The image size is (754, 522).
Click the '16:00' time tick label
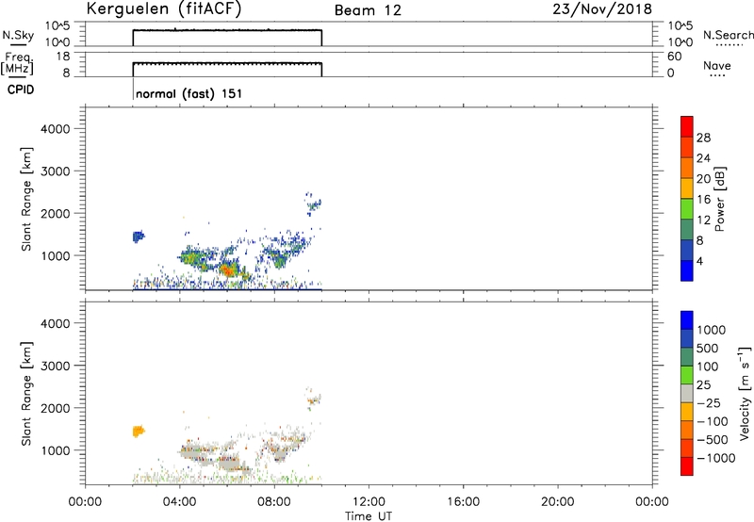tap(463, 502)
